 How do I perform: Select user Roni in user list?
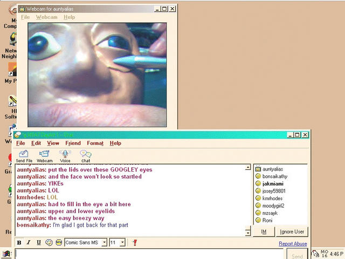pos(267,220)
